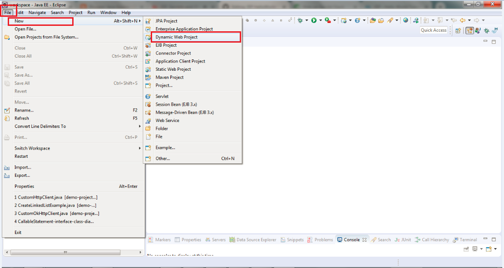Click the Open Type folder icon in toolbar
Viewport: 504px width, 268px height.
[x=373, y=20]
